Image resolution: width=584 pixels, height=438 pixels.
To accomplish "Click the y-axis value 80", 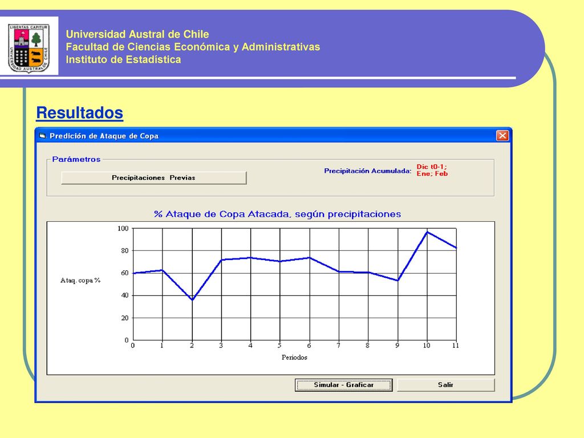I will (124, 251).
